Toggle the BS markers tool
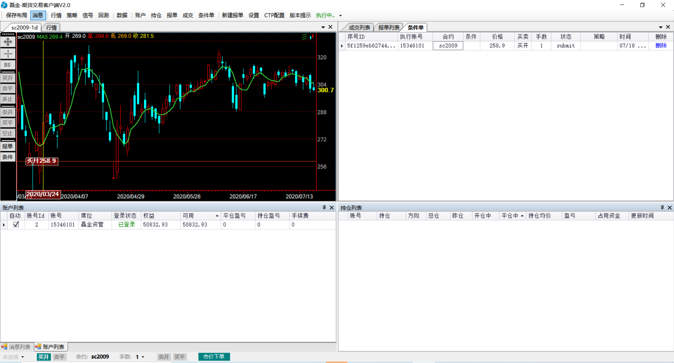The height and width of the screenshot is (363, 674). pos(8,65)
